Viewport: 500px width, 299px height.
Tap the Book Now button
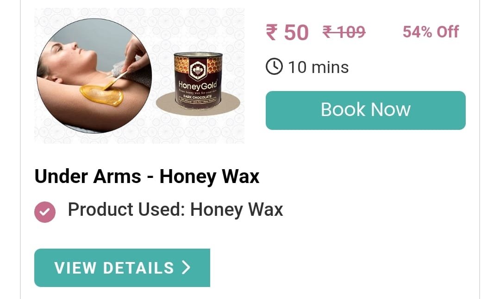[x=365, y=110]
